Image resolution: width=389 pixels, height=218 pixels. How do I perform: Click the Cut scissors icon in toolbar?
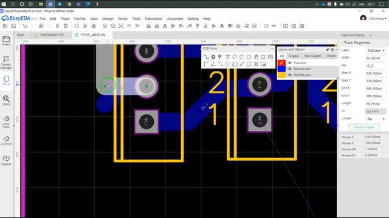coord(57,25)
